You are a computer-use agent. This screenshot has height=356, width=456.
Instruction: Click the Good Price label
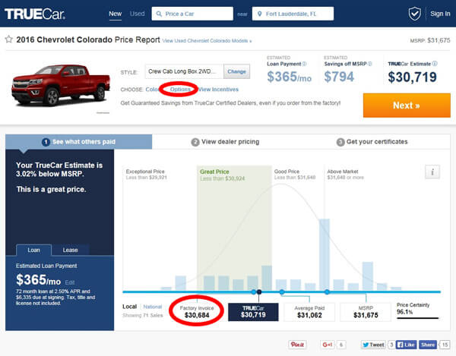point(287,172)
